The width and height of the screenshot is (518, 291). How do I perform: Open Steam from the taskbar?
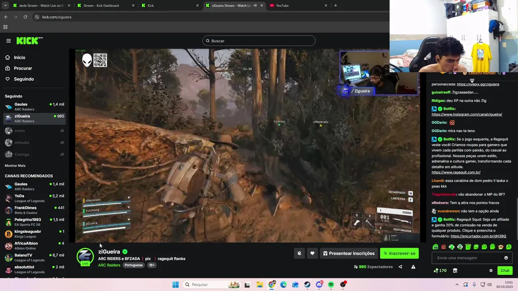[x=307, y=285]
